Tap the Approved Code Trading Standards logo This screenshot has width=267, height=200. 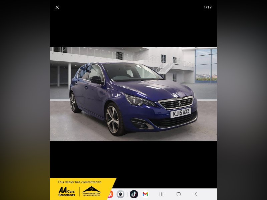(x=91, y=192)
